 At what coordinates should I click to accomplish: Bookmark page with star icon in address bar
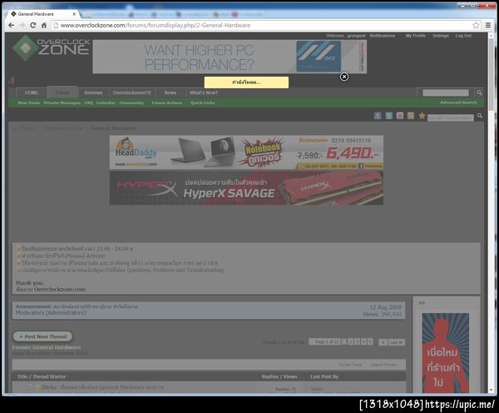tap(476, 25)
